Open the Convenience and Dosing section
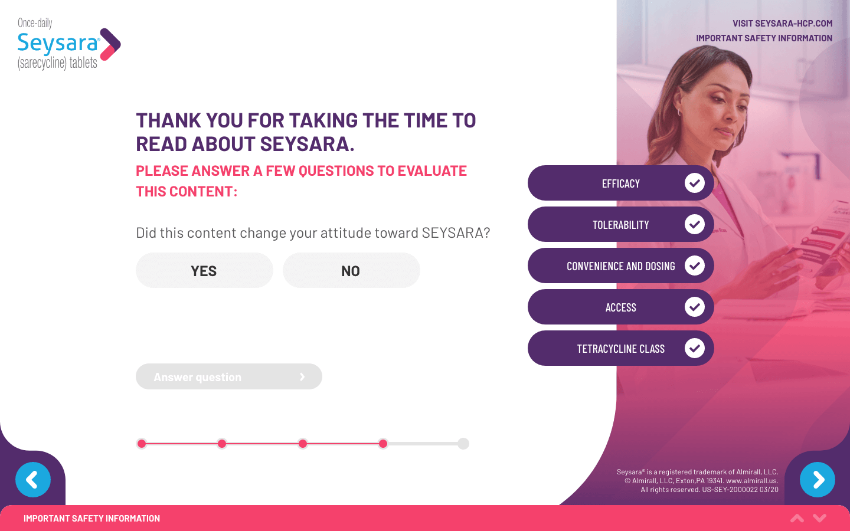Screen dimensions: 850x531 click(x=620, y=266)
